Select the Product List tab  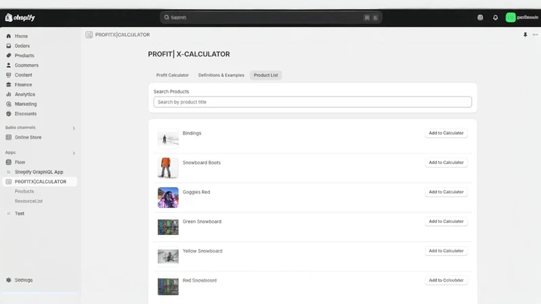coord(266,75)
